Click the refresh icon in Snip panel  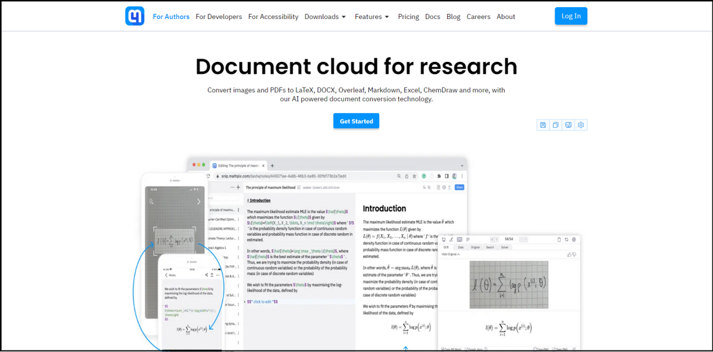tap(566, 240)
